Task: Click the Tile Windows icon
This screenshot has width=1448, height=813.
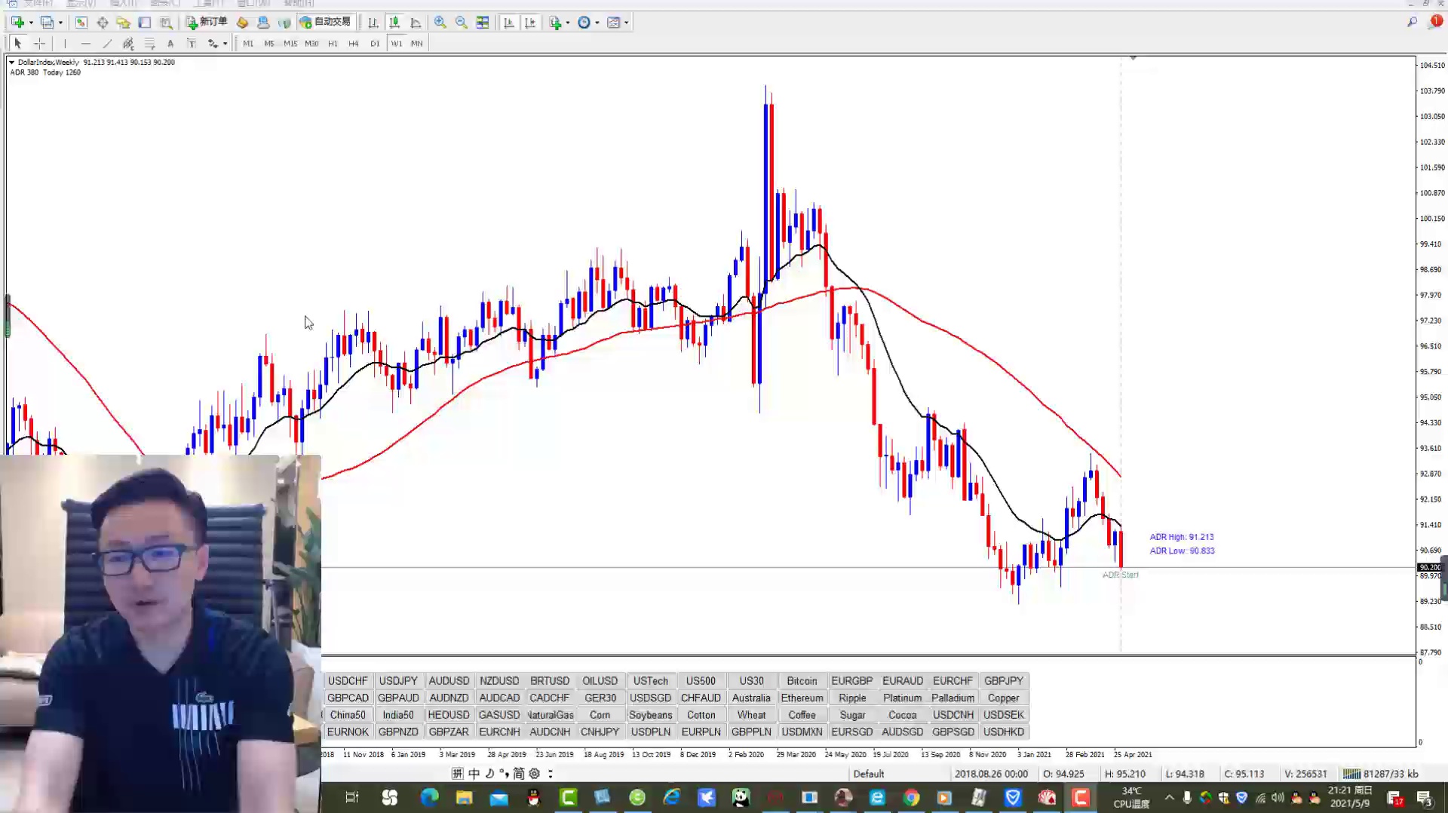Action: (483, 23)
